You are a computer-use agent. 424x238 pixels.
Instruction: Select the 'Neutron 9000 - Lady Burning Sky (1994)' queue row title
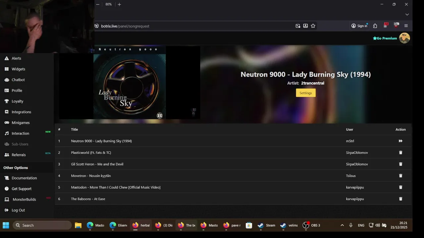coord(101,141)
